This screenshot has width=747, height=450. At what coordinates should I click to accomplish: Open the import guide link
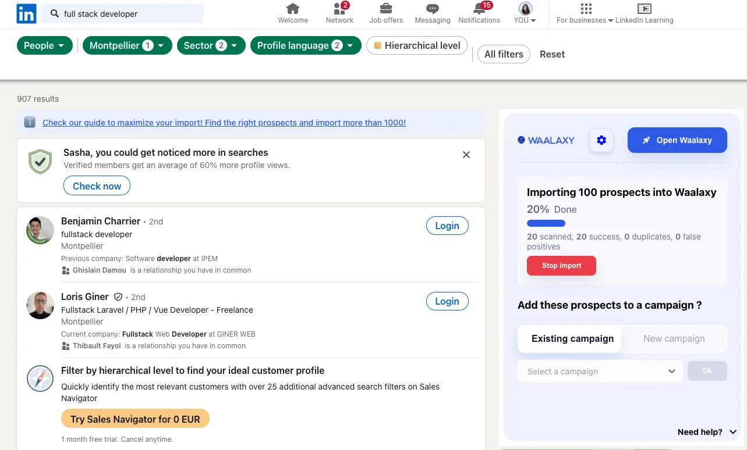click(x=224, y=123)
